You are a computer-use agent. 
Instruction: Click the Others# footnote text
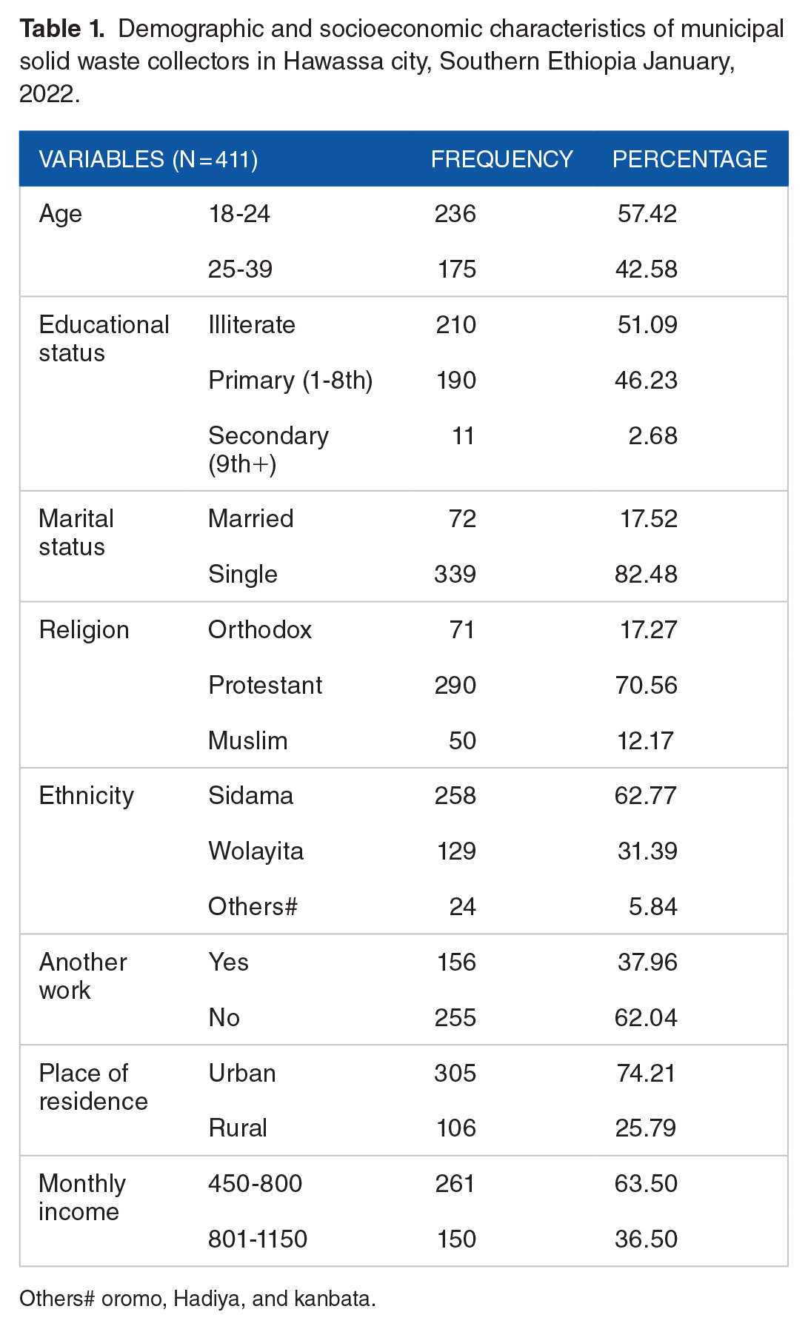pyautogui.click(x=197, y=1299)
